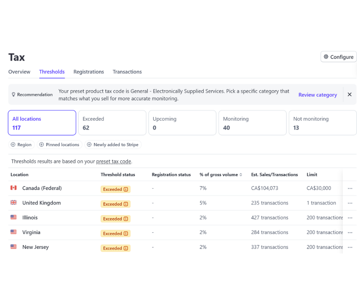Open the preset tax code link

[114, 161]
